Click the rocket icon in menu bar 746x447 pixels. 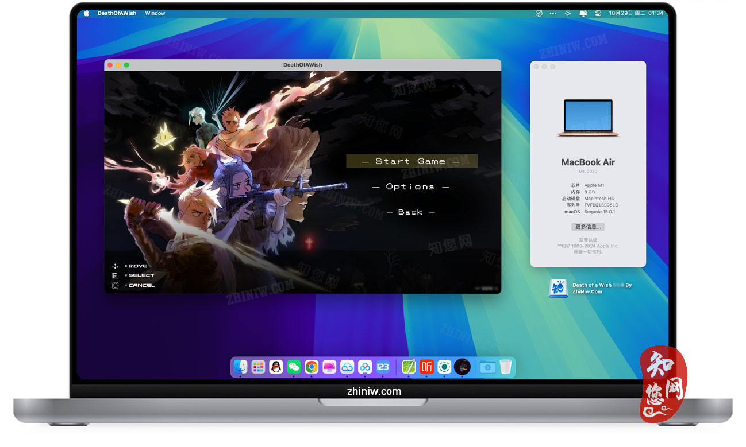(x=539, y=13)
